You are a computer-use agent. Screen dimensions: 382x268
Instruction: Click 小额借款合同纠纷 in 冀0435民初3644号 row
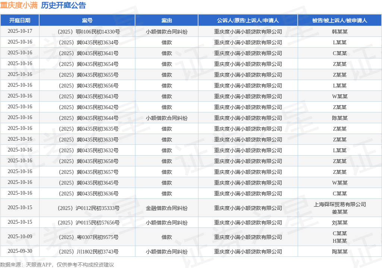pos(167,118)
